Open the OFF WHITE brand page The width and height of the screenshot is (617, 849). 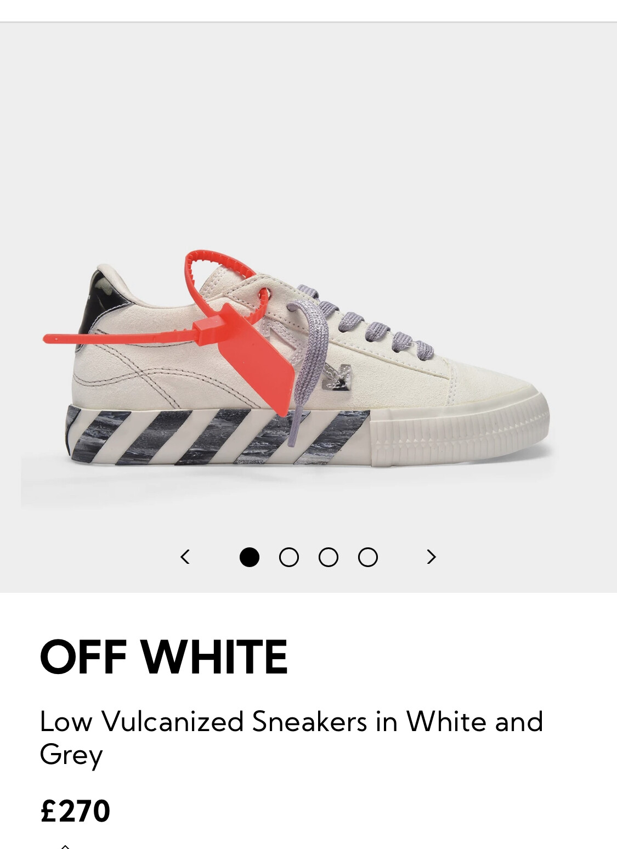(x=163, y=656)
